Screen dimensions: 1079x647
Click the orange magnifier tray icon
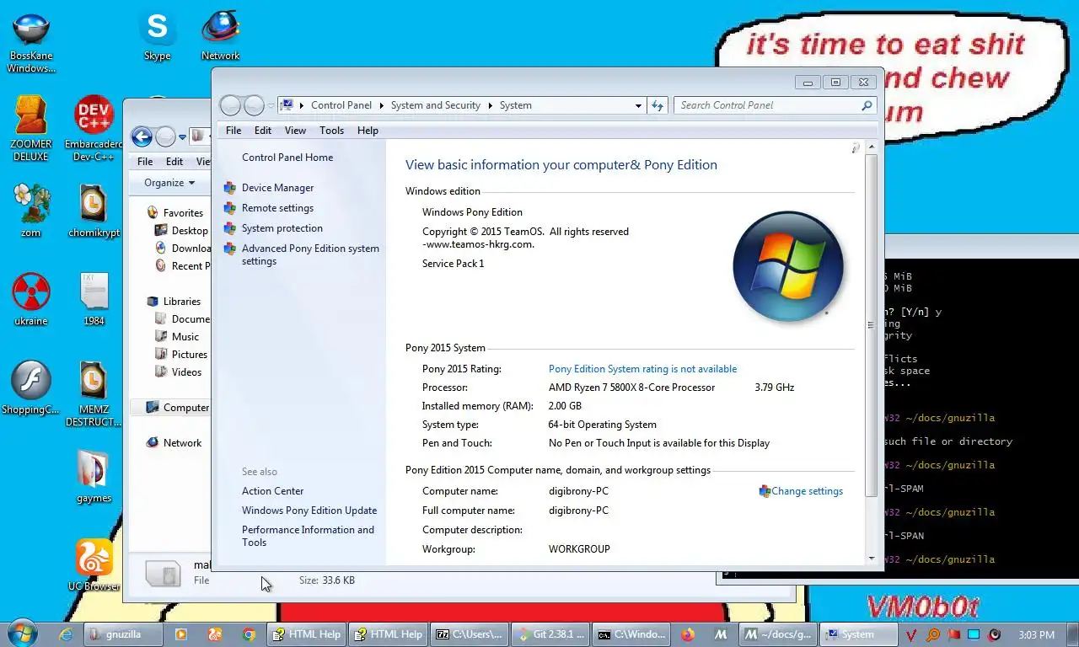933,634
